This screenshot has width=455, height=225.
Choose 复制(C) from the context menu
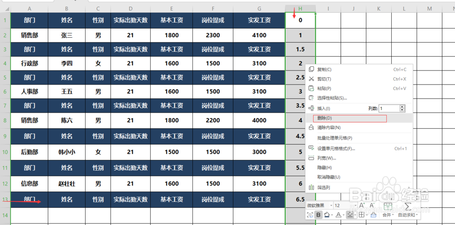point(359,69)
